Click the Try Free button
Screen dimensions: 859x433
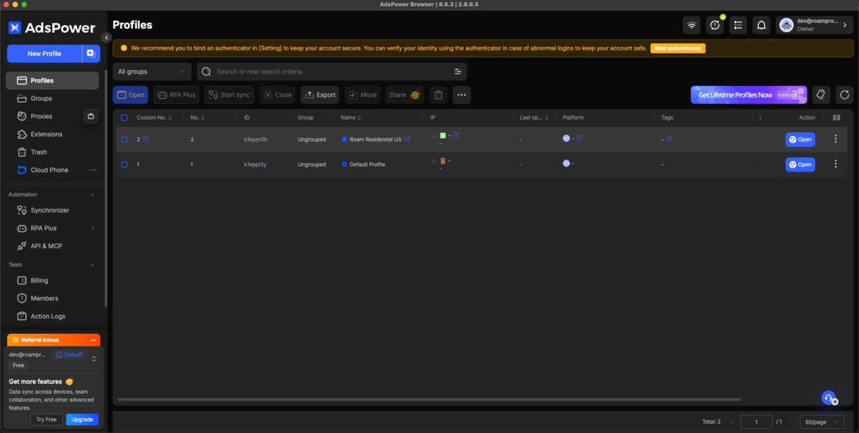click(x=46, y=420)
